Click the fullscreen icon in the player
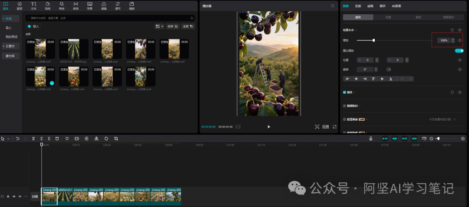Screen dimensions: 469x207 (335, 127)
